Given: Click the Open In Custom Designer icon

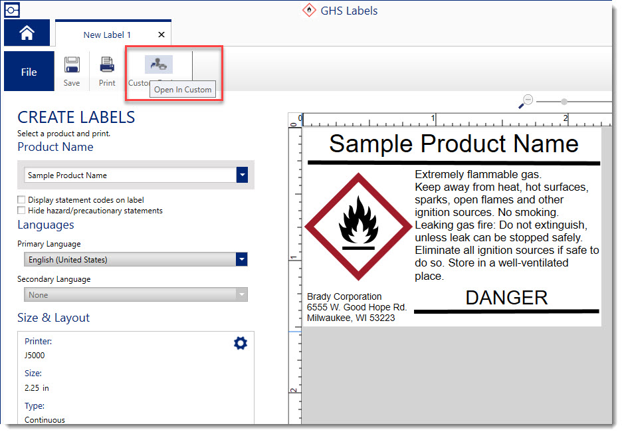Looking at the screenshot, I should pyautogui.click(x=158, y=64).
